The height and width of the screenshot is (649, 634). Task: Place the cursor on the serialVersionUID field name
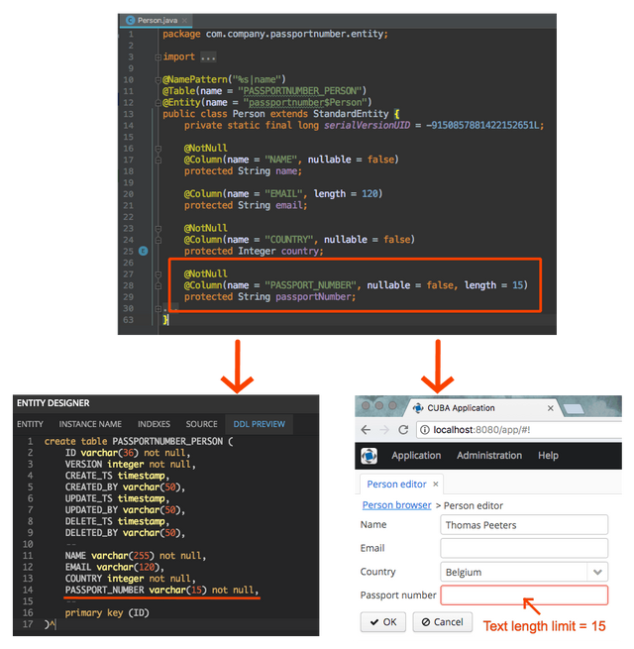coord(368,126)
